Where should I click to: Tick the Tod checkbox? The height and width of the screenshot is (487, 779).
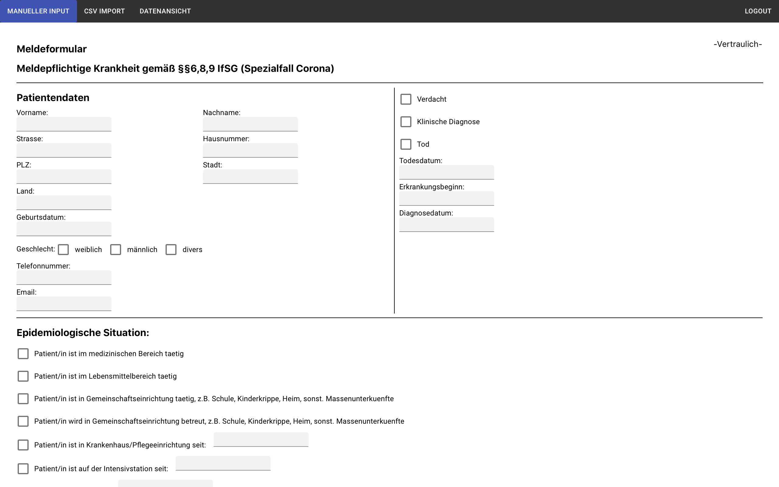tap(406, 144)
